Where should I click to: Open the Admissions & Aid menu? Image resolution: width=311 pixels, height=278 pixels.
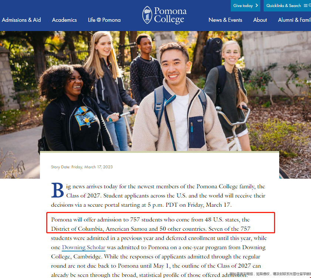[x=21, y=20]
